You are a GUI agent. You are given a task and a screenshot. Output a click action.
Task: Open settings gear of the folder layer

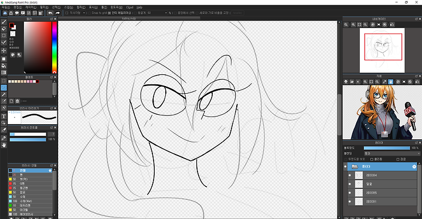tap(414, 167)
